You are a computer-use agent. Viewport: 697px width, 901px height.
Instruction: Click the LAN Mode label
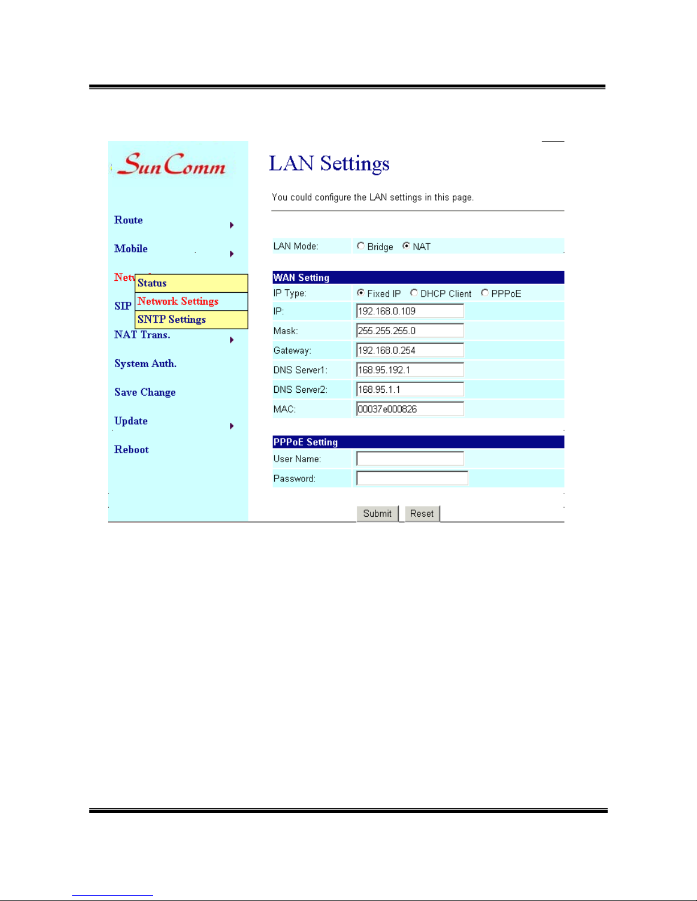(x=296, y=246)
